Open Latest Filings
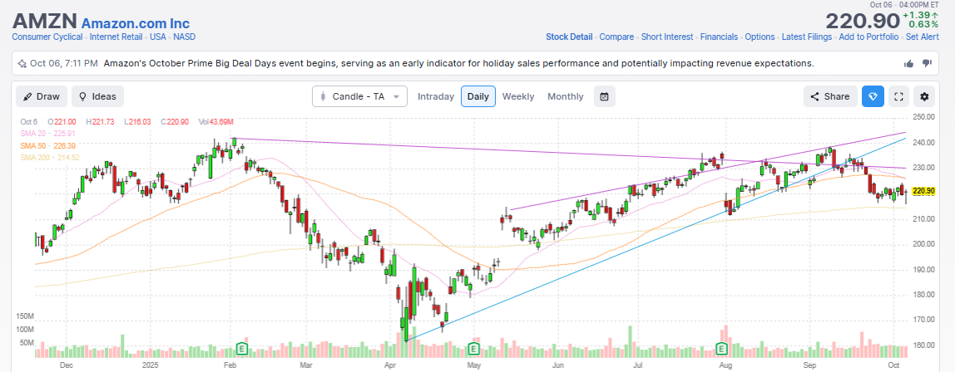 (x=806, y=37)
